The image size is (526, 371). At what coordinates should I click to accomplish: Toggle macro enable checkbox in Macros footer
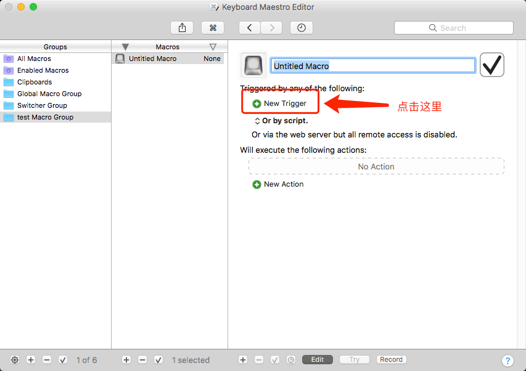tap(158, 360)
